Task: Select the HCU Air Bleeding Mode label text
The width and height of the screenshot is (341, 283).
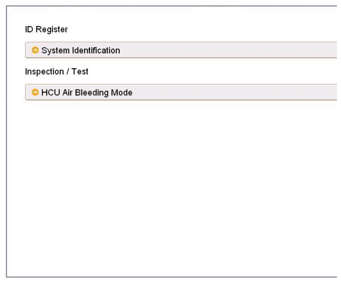Action: 87,93
